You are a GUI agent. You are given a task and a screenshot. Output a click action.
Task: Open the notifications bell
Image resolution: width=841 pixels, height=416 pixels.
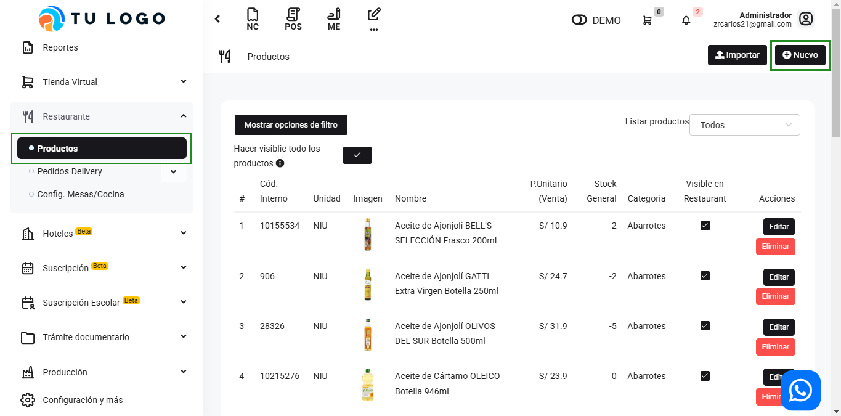[686, 20]
